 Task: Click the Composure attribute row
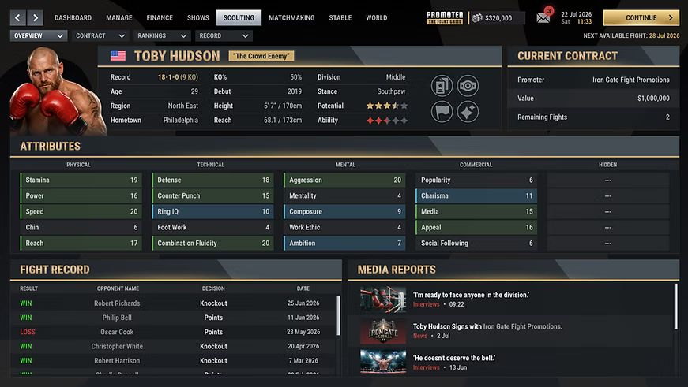pos(344,211)
